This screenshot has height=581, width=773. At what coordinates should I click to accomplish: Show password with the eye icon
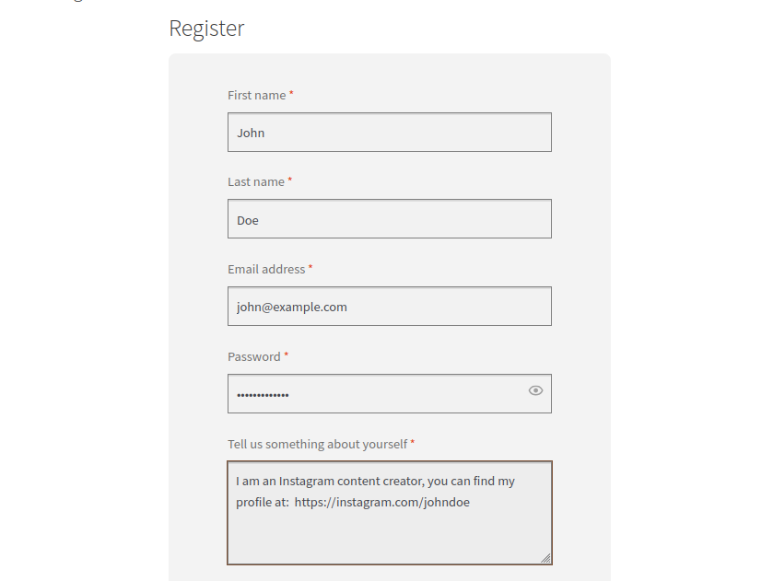pos(535,390)
